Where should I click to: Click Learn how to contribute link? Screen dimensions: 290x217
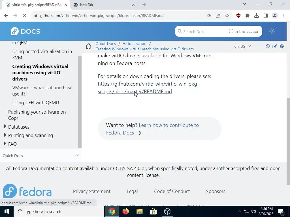152,129
